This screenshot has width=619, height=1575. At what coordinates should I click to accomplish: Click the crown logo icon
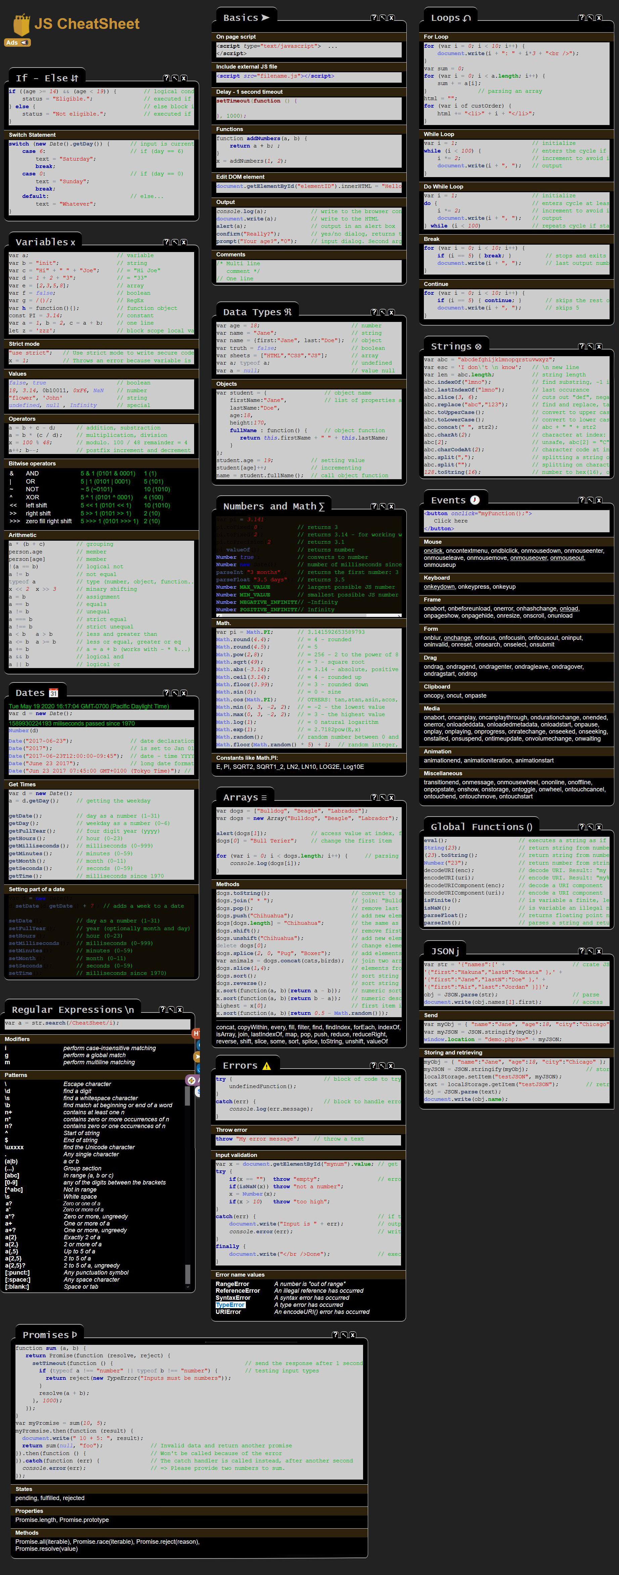tap(21, 25)
